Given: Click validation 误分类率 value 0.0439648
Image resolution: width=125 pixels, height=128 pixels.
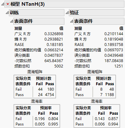Looking at the screenshot, I should coord(114,55).
